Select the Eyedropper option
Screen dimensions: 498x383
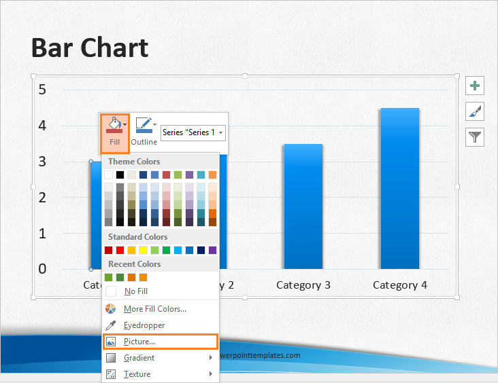tap(161, 325)
